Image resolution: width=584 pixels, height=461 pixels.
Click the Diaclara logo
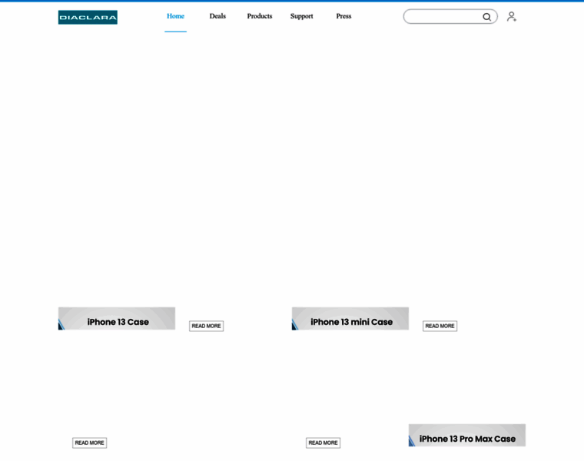coord(88,17)
